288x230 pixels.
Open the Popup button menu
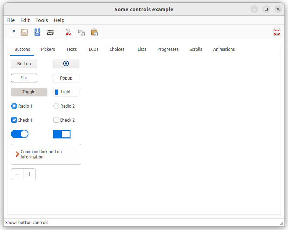(66, 78)
